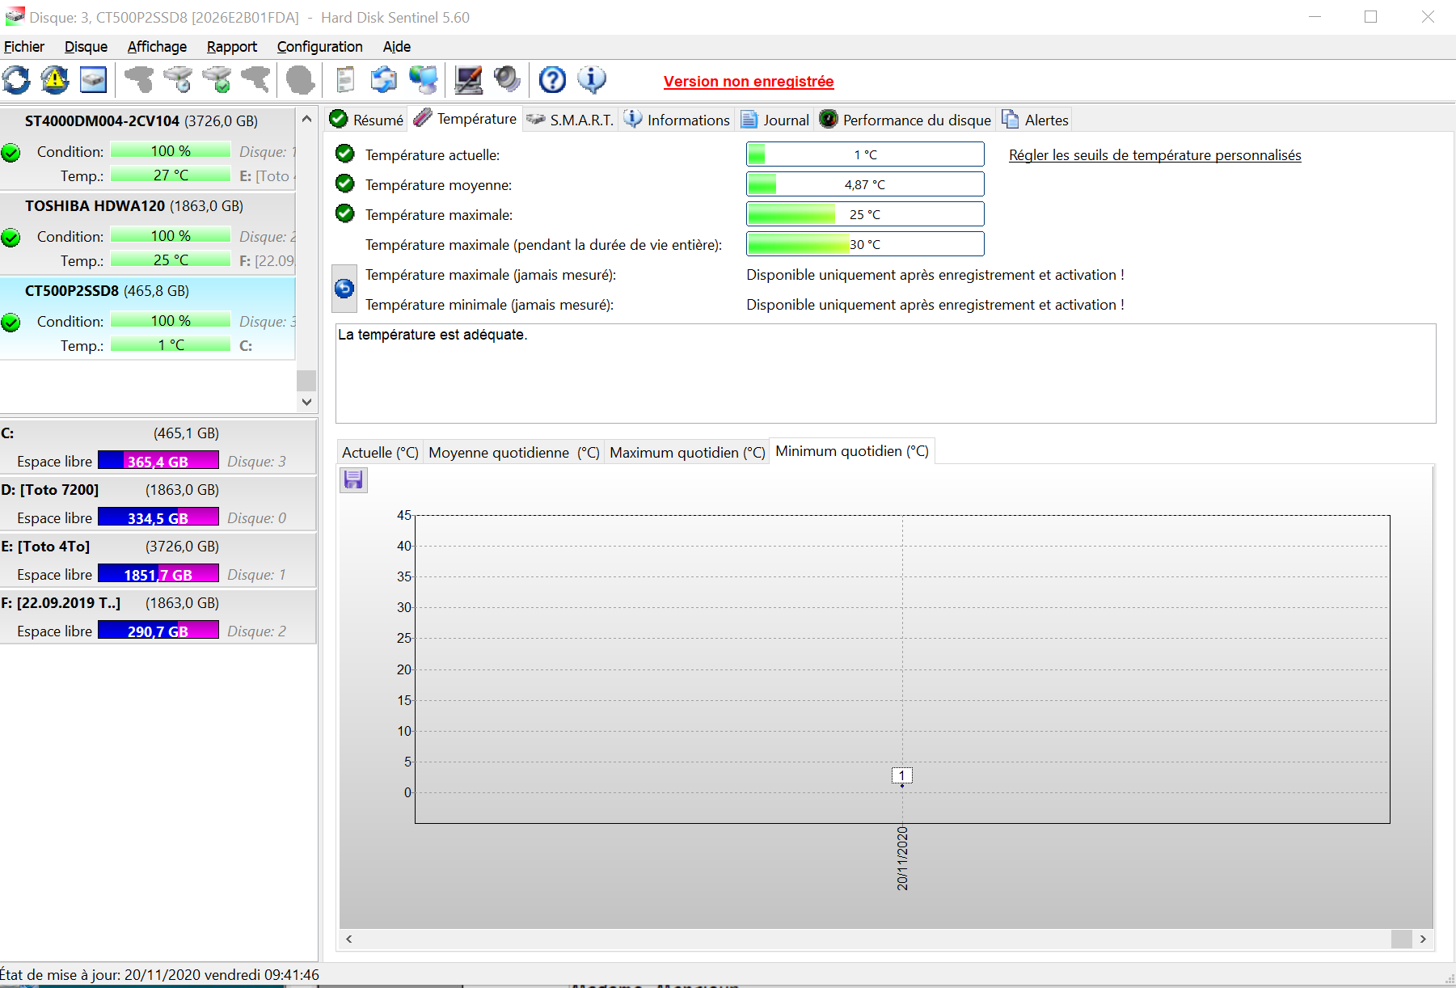Open the Configuration menu
The height and width of the screenshot is (988, 1456).
pos(319,47)
